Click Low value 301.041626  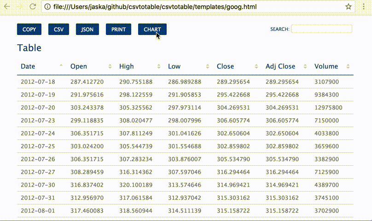[x=185, y=133]
